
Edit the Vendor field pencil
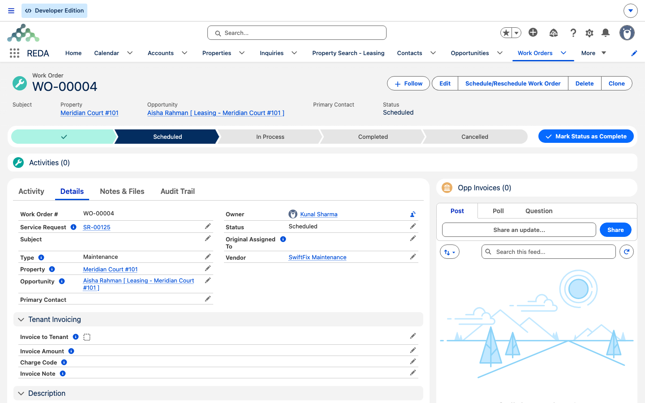pyautogui.click(x=413, y=257)
